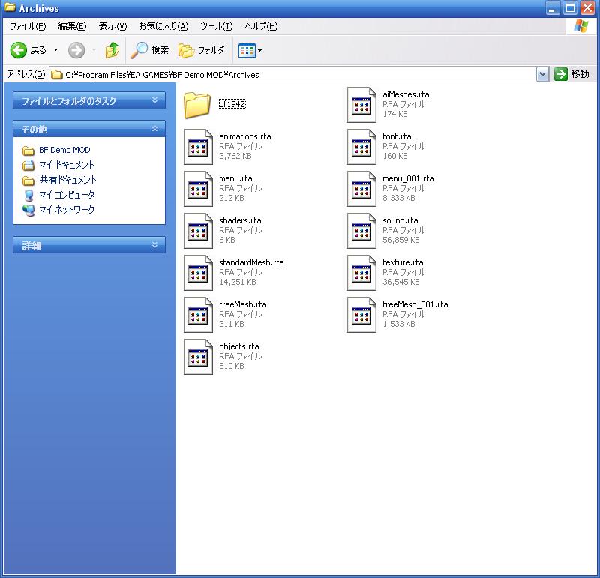Select the bf1942 folder icon
The image size is (600, 578).
tap(197, 105)
